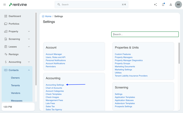Image resolution: width=183 pixels, height=113 pixels.
Task: Click the AE user avatar
Action: coord(178,4)
